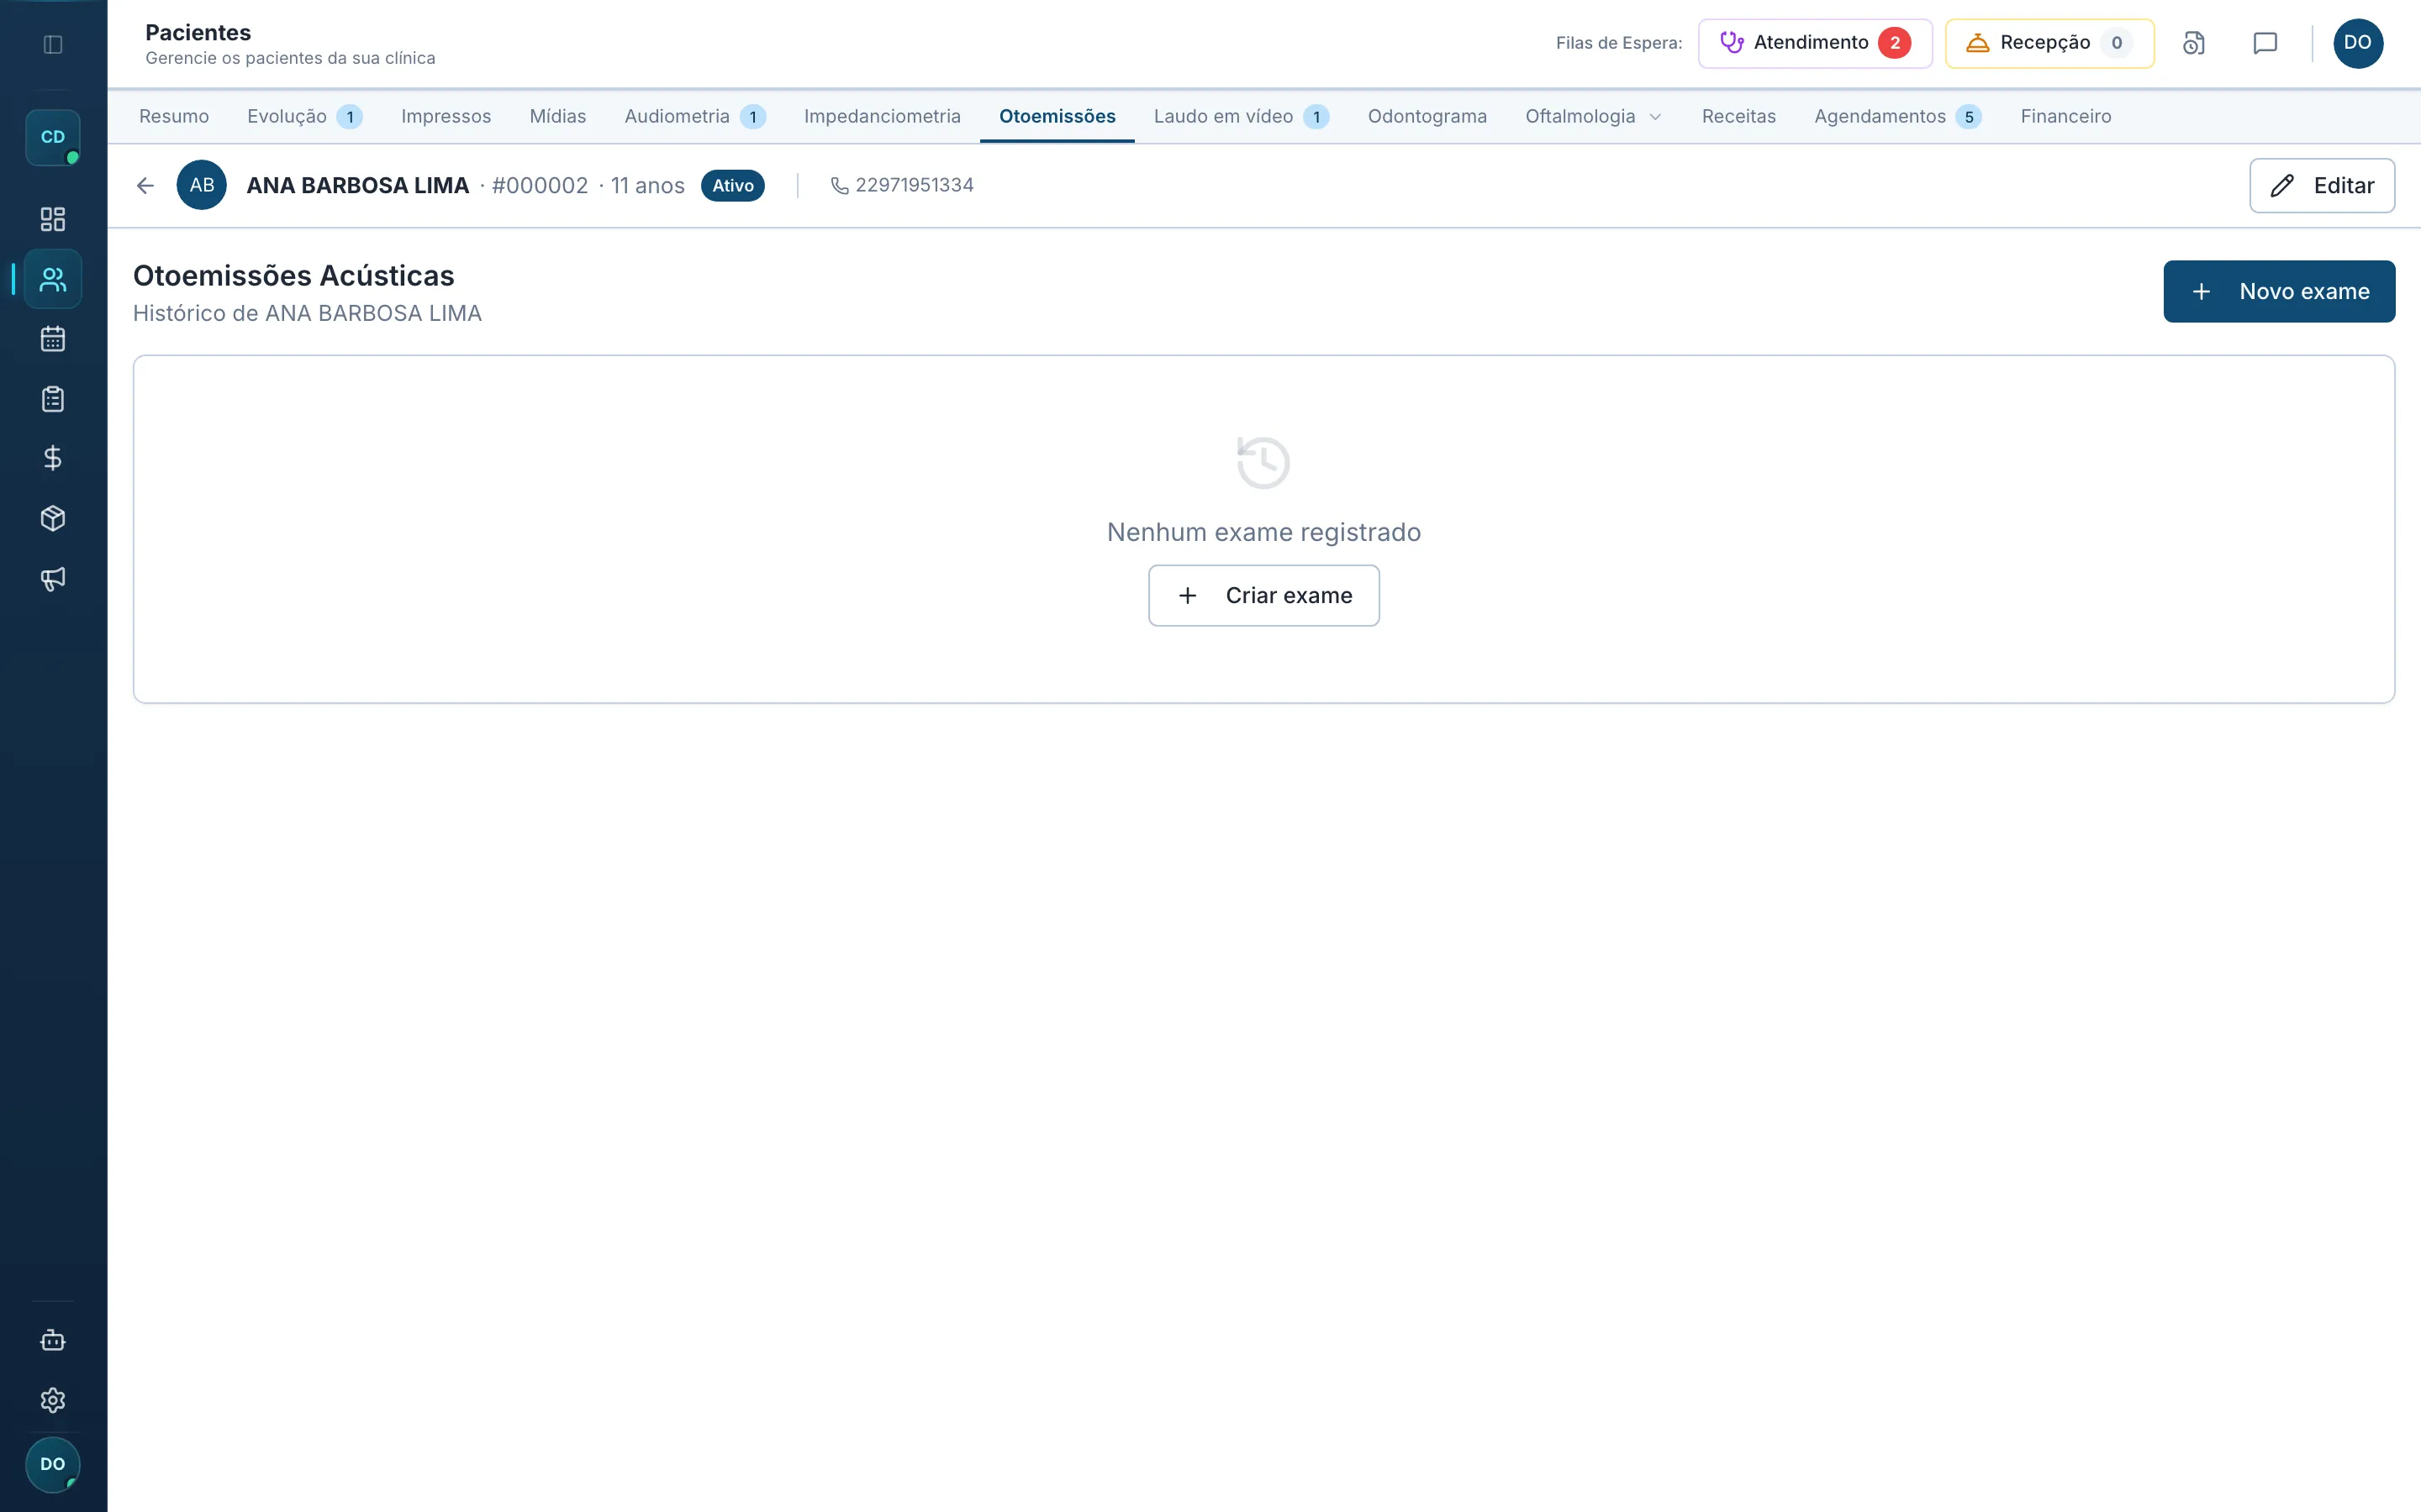
Task: Collapse the sidebar panel icon
Action: tap(53, 44)
